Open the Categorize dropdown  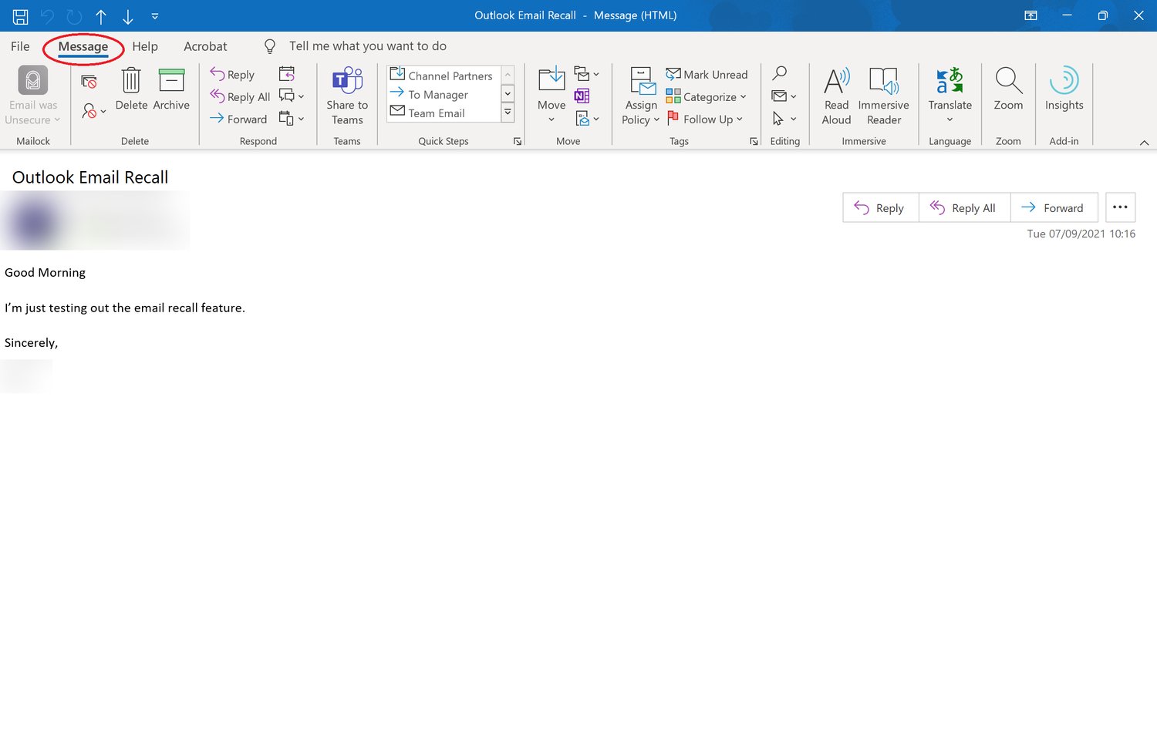click(706, 96)
